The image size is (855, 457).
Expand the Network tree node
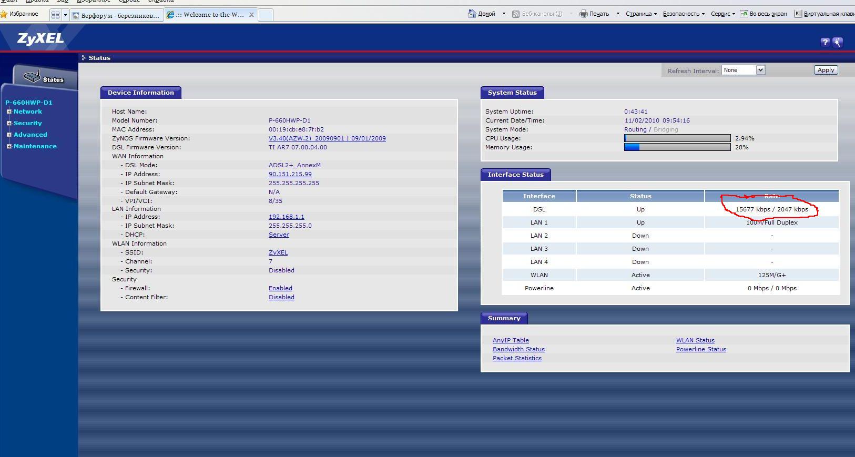9,111
